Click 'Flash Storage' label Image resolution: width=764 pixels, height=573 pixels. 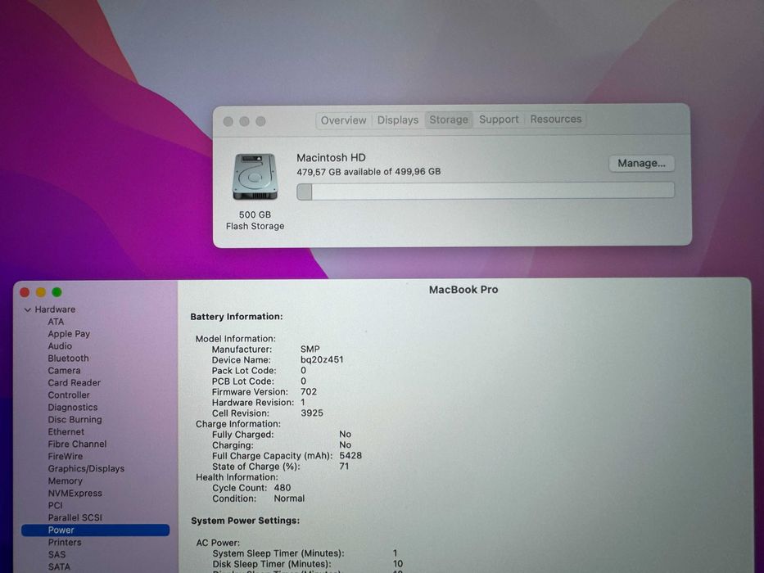tap(255, 227)
